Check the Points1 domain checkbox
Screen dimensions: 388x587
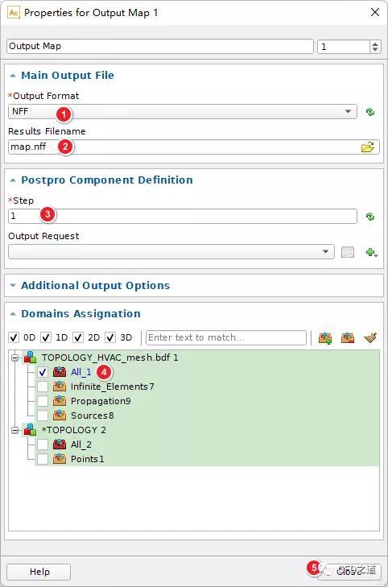43,459
